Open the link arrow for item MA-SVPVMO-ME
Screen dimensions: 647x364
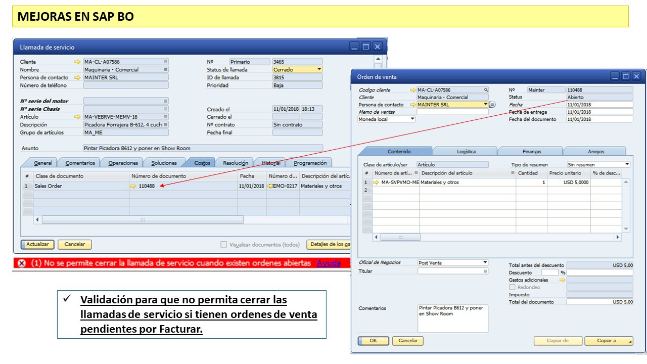[376, 182]
